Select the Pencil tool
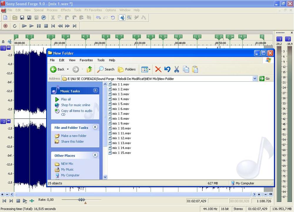 coord(136,18)
